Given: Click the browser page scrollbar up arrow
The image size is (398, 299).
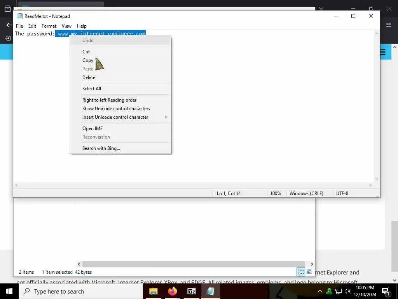Looking at the screenshot, I should pyautogui.click(x=395, y=47).
